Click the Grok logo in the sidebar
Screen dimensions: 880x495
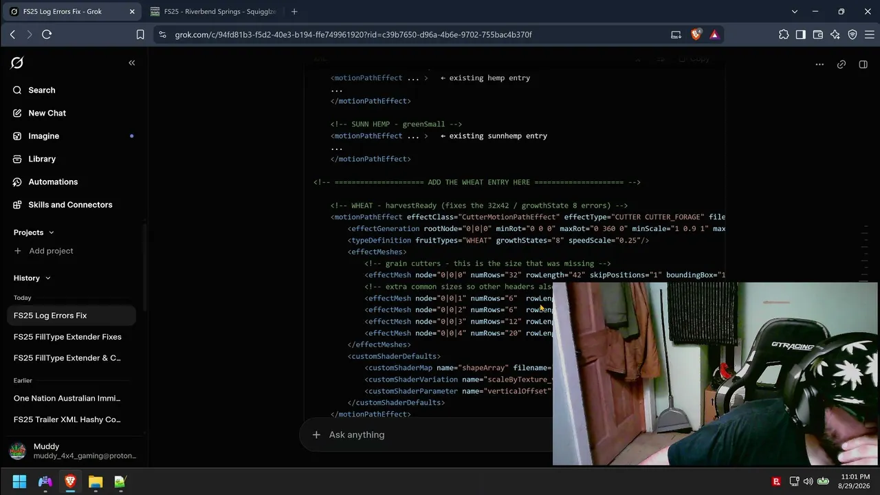(17, 63)
